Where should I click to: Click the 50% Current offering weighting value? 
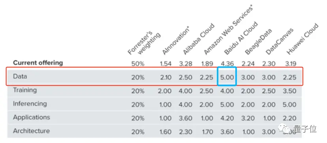[x=138, y=64]
